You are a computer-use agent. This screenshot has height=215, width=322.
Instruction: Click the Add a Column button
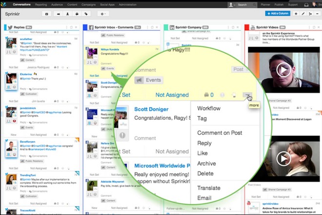click(278, 14)
